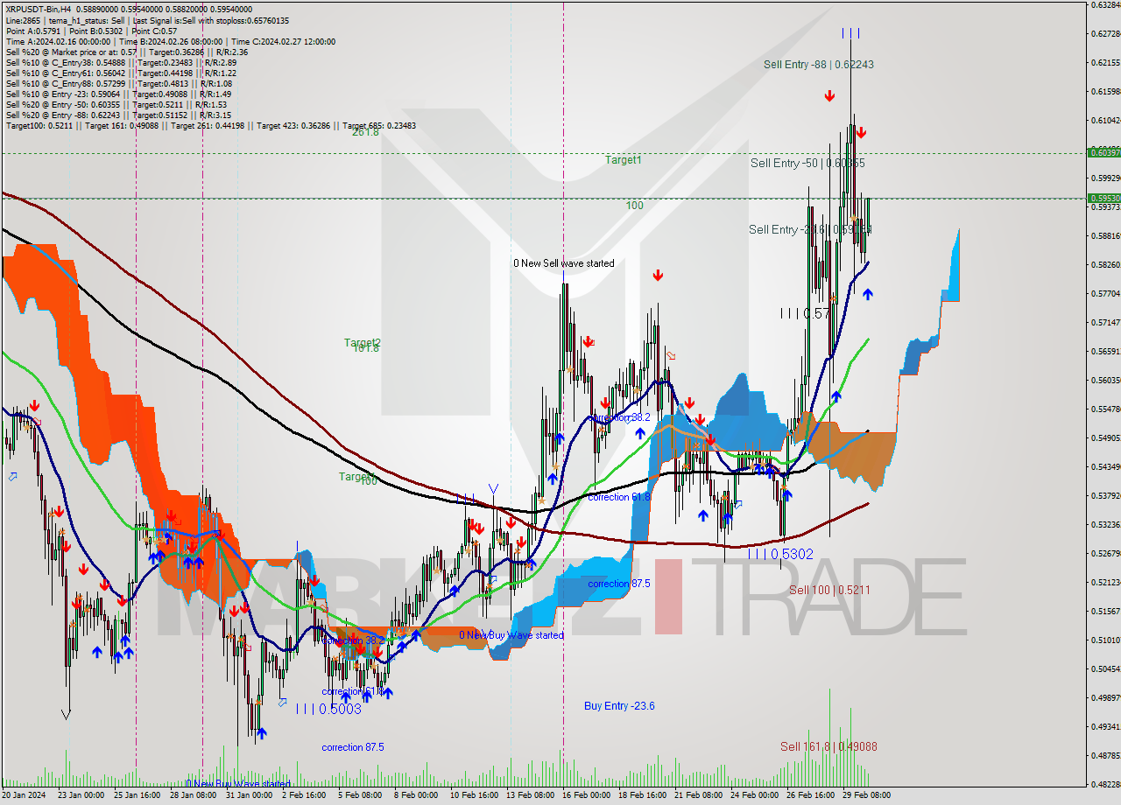Click the '26 Feb 16:00' date label
The image size is (1121, 805).
coord(811,795)
